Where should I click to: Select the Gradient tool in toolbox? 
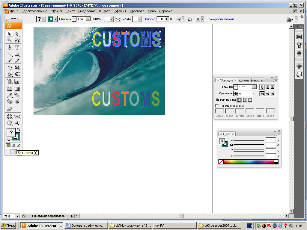point(17,89)
